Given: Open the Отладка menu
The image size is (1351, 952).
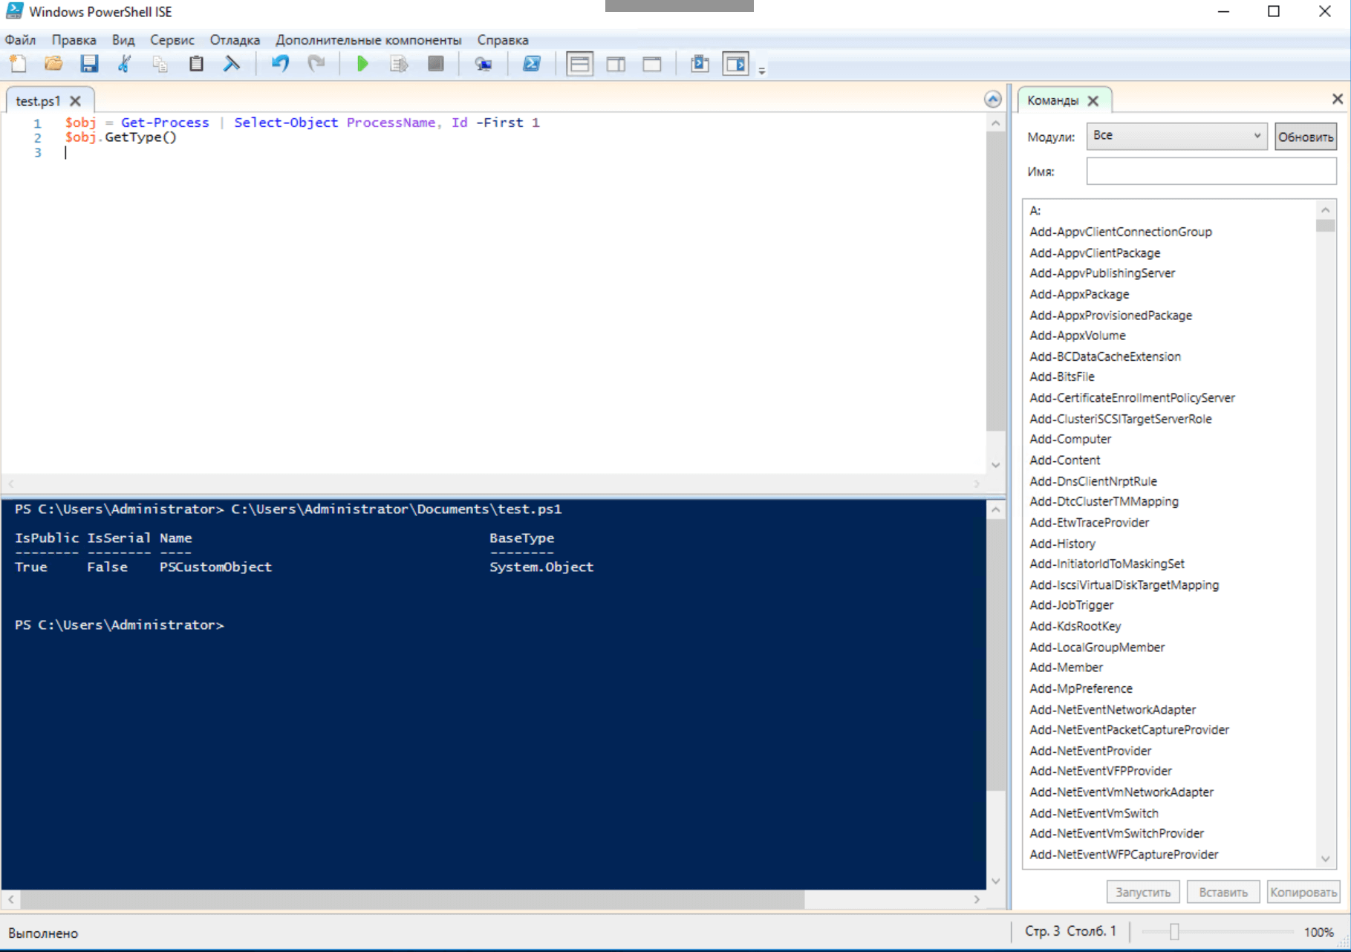Looking at the screenshot, I should [233, 40].
